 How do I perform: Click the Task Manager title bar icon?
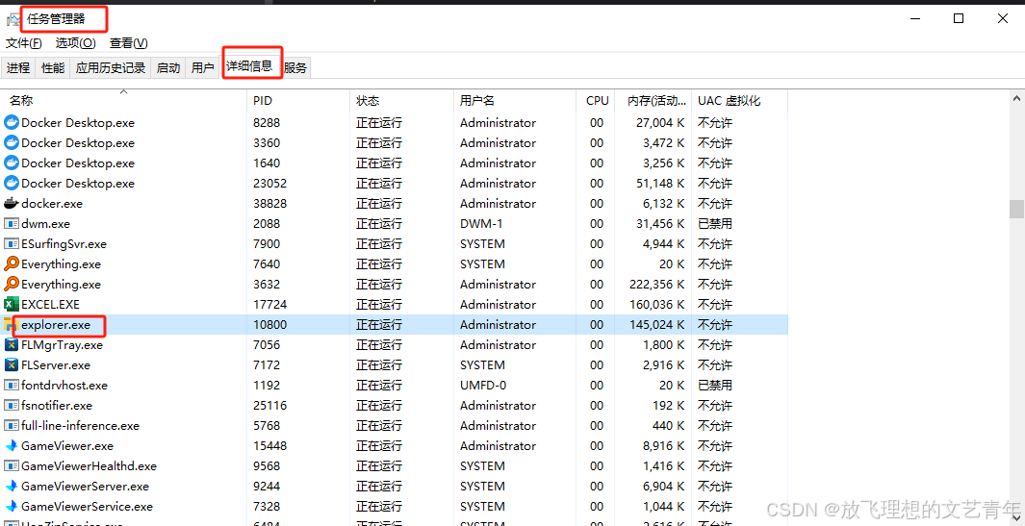pyautogui.click(x=13, y=19)
